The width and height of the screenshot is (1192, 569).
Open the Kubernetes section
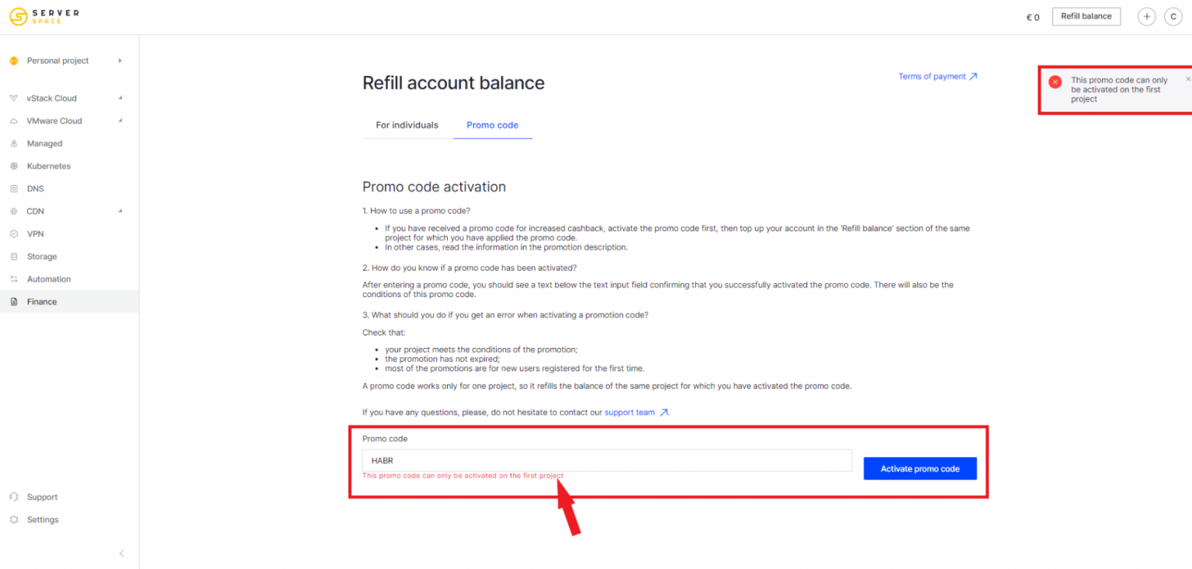pyautogui.click(x=49, y=166)
